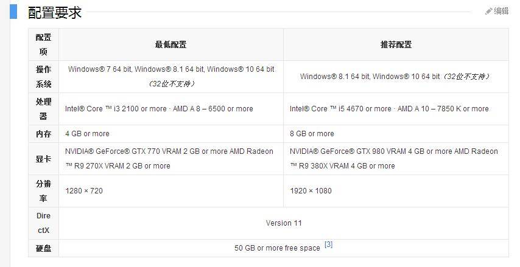Click the 硬盘 row label
Screen dimensions: 520x267
(43, 248)
